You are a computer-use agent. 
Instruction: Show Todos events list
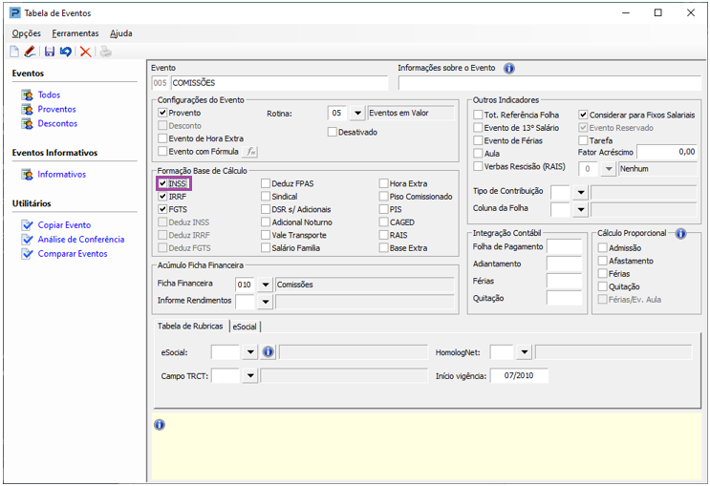pos(49,95)
